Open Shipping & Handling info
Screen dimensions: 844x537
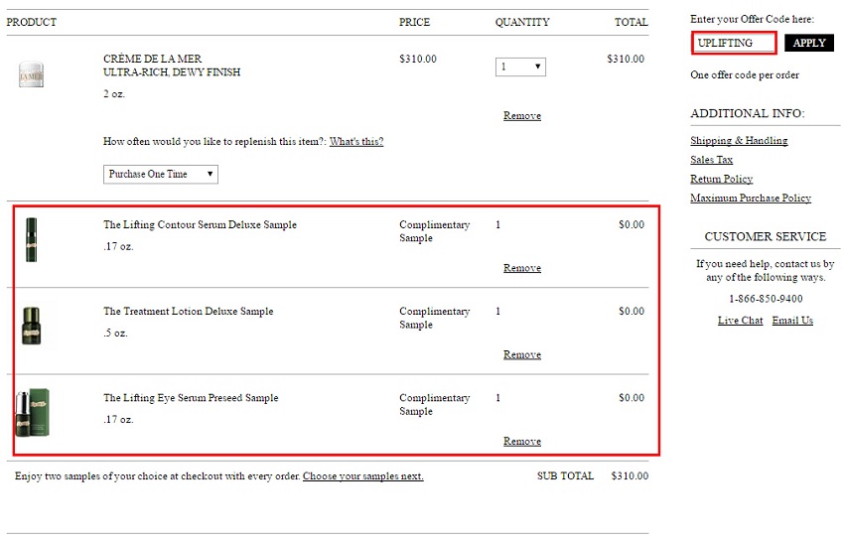coord(739,140)
